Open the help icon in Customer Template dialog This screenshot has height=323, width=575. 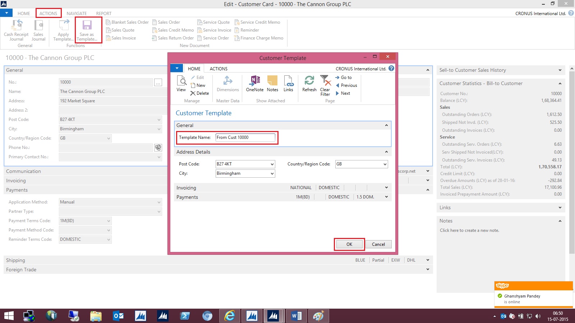point(391,68)
